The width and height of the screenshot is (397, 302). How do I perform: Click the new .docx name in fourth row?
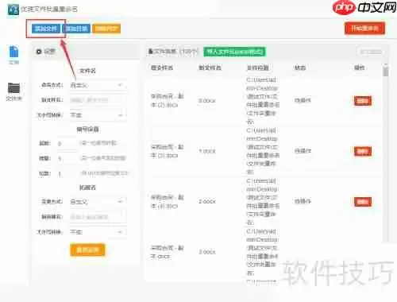point(207,252)
